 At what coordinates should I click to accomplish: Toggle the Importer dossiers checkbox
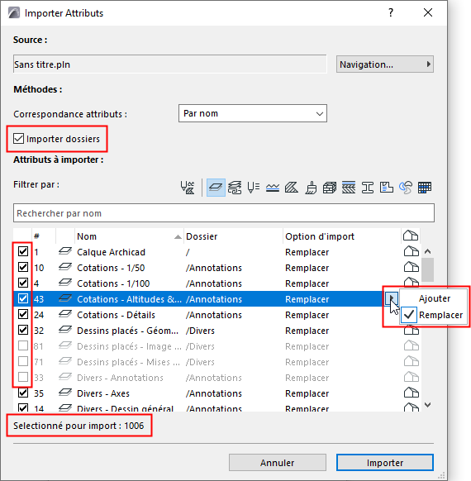click(x=18, y=139)
